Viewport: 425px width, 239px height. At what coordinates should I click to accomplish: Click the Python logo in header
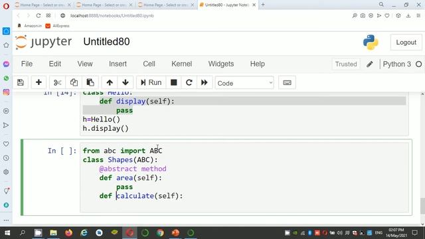371,42
